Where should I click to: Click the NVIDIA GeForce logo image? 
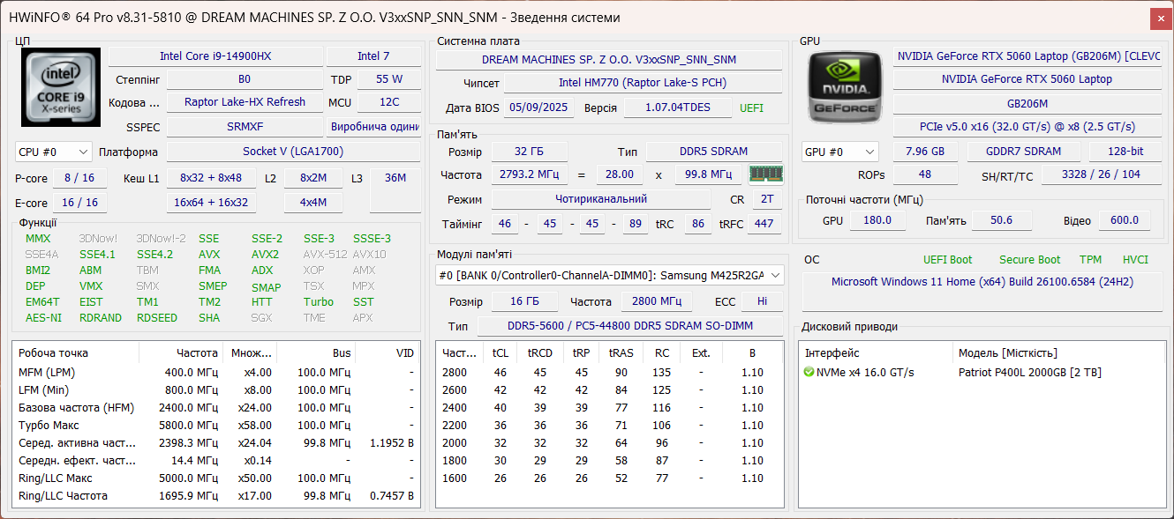point(843,86)
